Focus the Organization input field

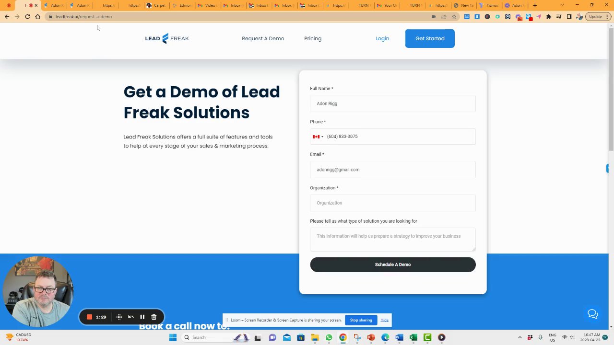coord(393,203)
